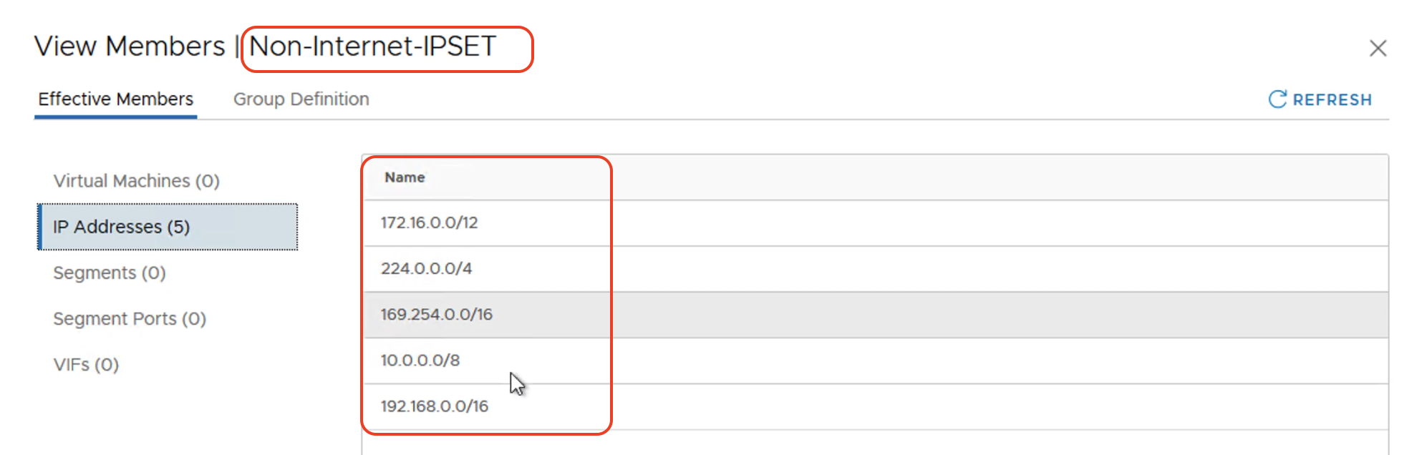Click the circular refresh arrow icon
The width and height of the screenshot is (1422, 455).
pos(1277,99)
